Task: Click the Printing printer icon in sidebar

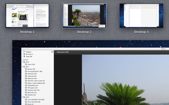Action: 24,54
